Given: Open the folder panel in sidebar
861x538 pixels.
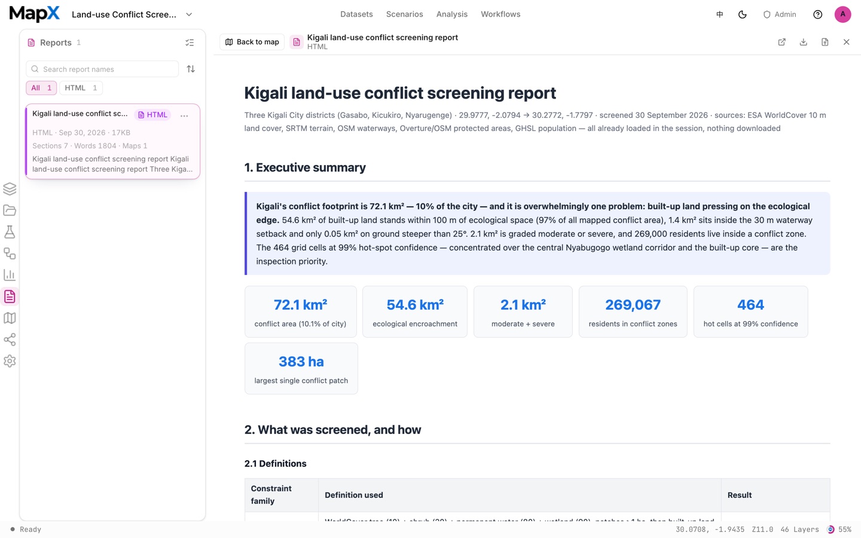Looking at the screenshot, I should [x=10, y=210].
